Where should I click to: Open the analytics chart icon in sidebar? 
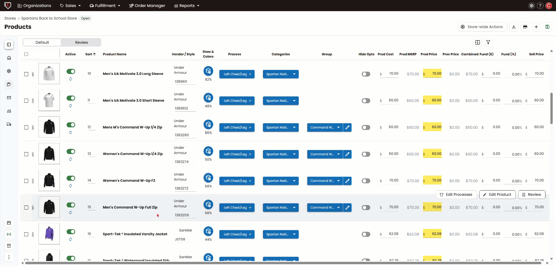tap(9, 111)
